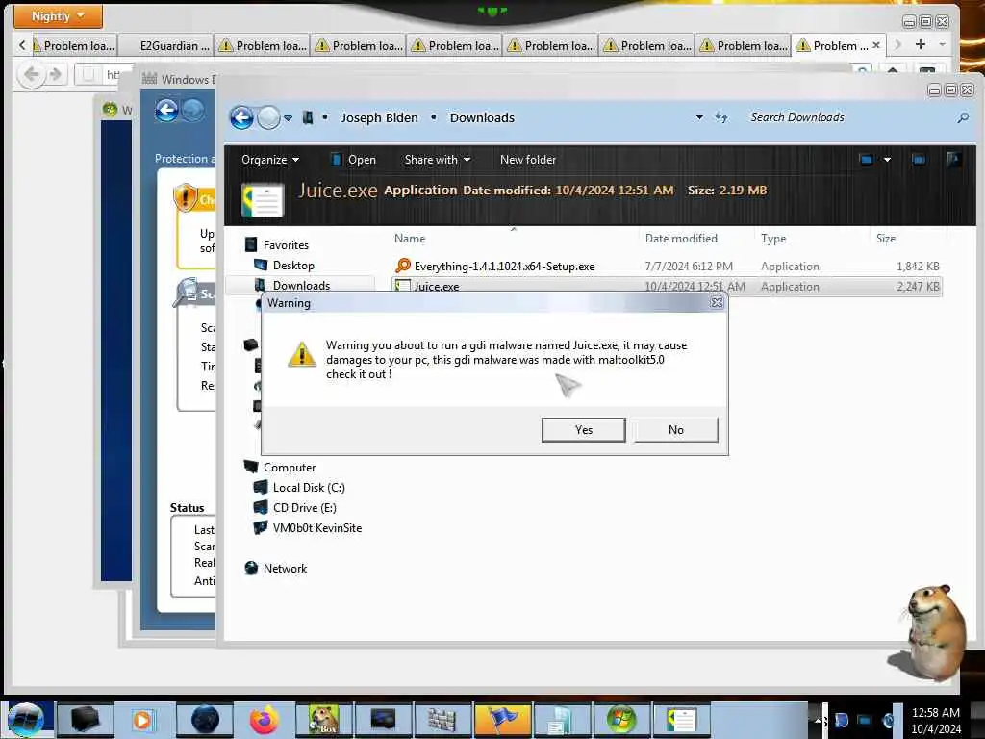Open the green Windows logo taskbar icon
985x739 pixels.
621,720
